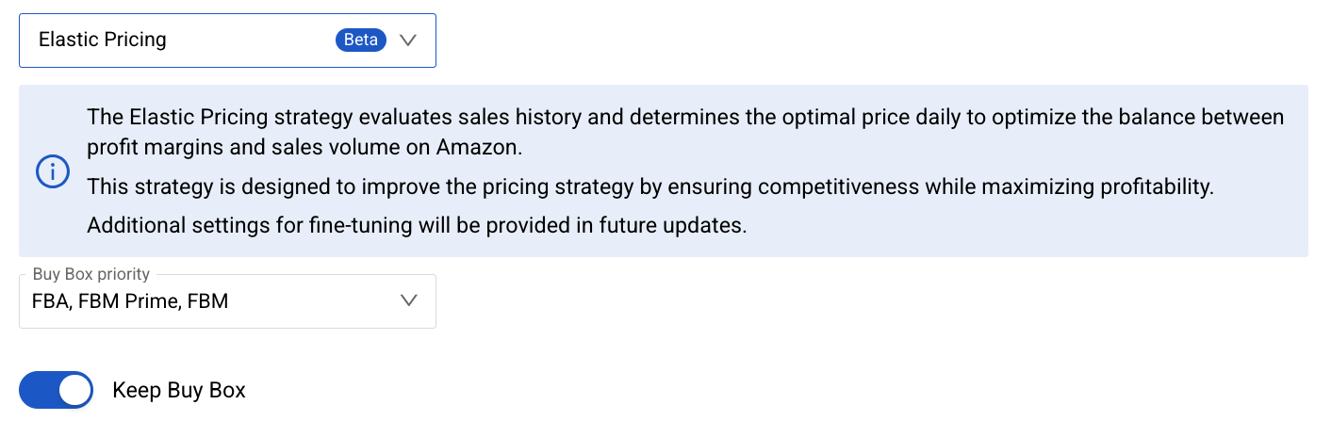The width and height of the screenshot is (1331, 437).
Task: Click the small "Buy Box priority" field label
Action: (x=91, y=274)
